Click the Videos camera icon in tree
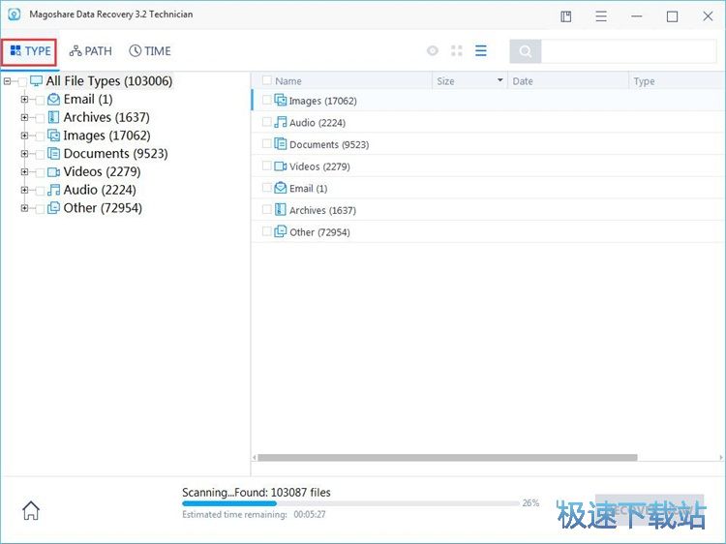 [x=53, y=171]
